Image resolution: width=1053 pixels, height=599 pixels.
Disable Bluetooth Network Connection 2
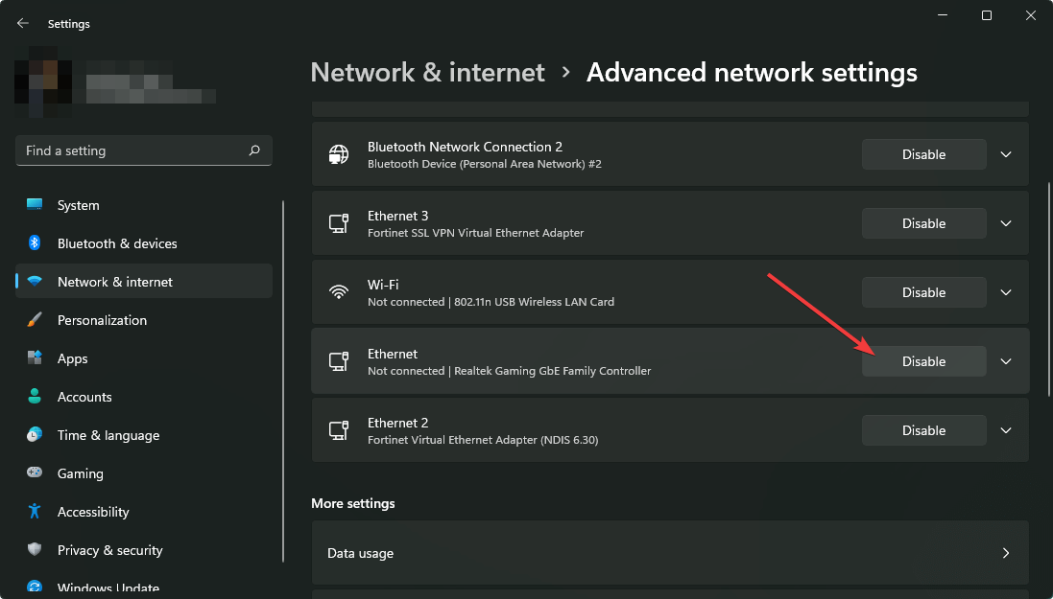tap(922, 154)
